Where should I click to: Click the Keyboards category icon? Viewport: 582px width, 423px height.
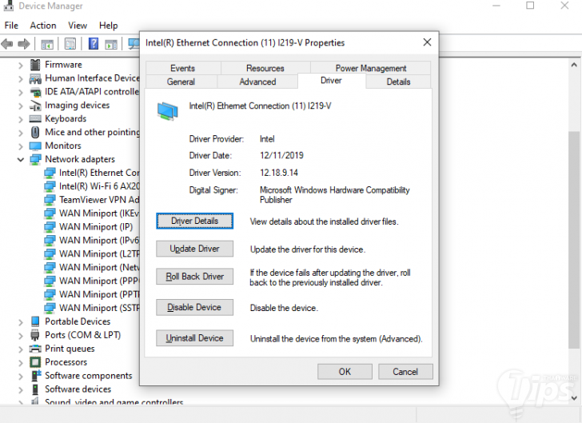[x=35, y=119]
